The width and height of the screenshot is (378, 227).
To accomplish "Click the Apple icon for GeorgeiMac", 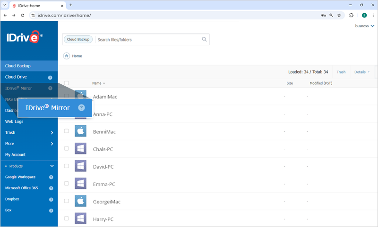I will (x=80, y=201).
